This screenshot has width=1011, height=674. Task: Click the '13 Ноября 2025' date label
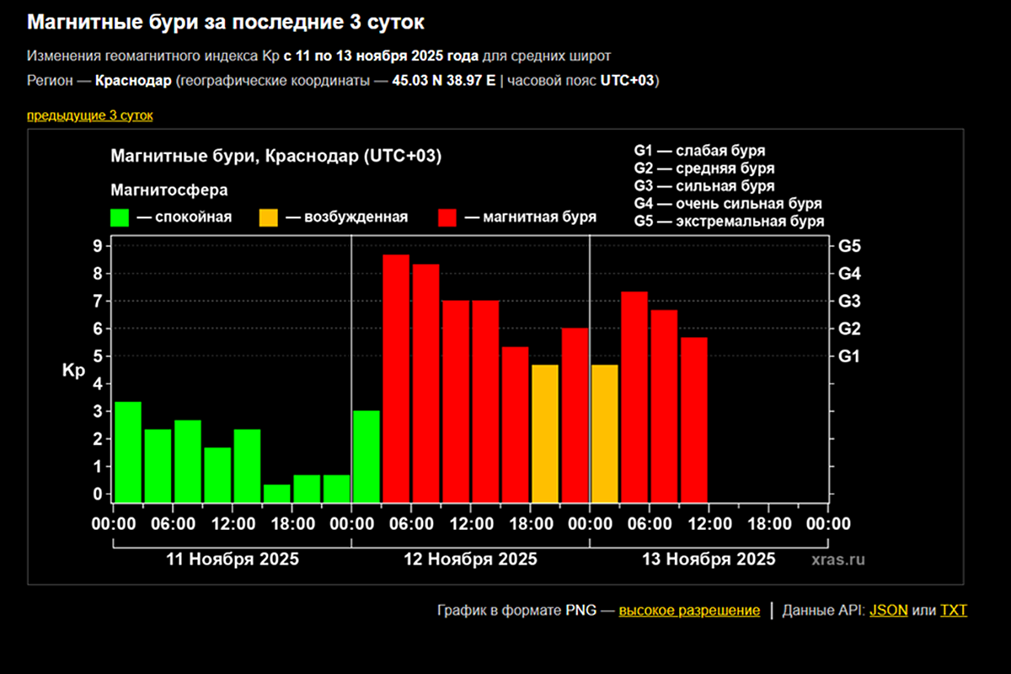[709, 559]
